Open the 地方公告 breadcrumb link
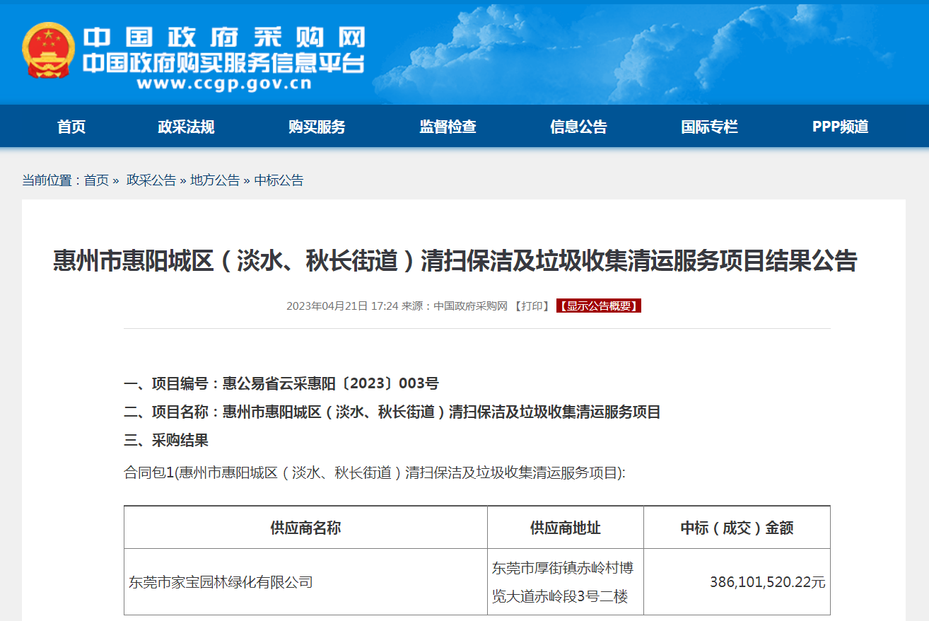Image resolution: width=929 pixels, height=621 pixels. 215,180
